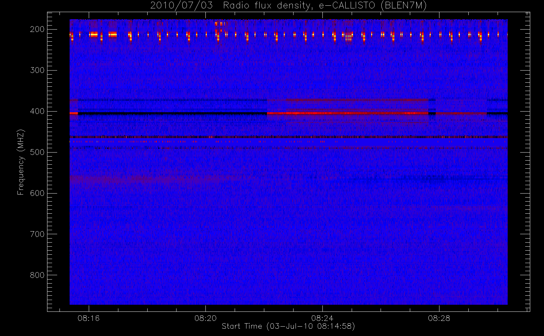Click the 08:24 time tick label
This screenshot has width=544, height=336.
[322, 318]
